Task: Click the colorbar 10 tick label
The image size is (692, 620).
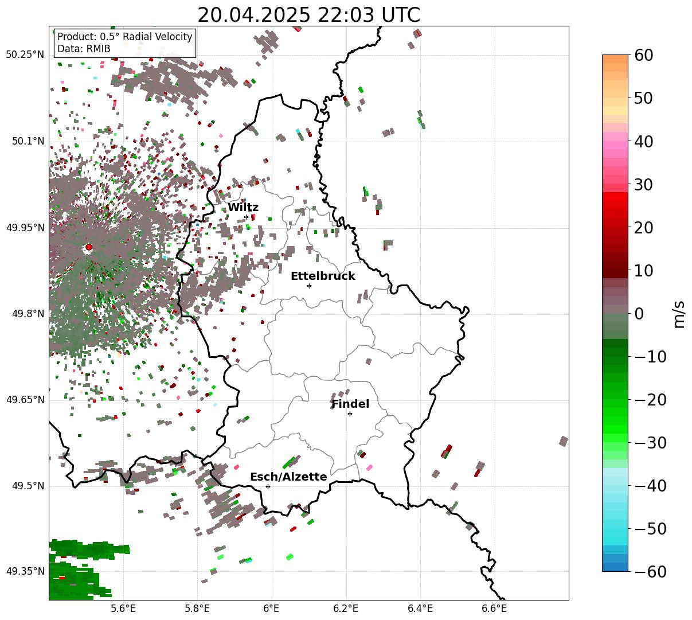Action: point(643,271)
